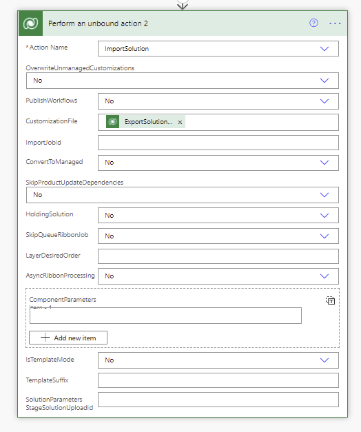Click the 'CustomizationFile' label
This screenshot has height=432, width=361.
pos(52,121)
